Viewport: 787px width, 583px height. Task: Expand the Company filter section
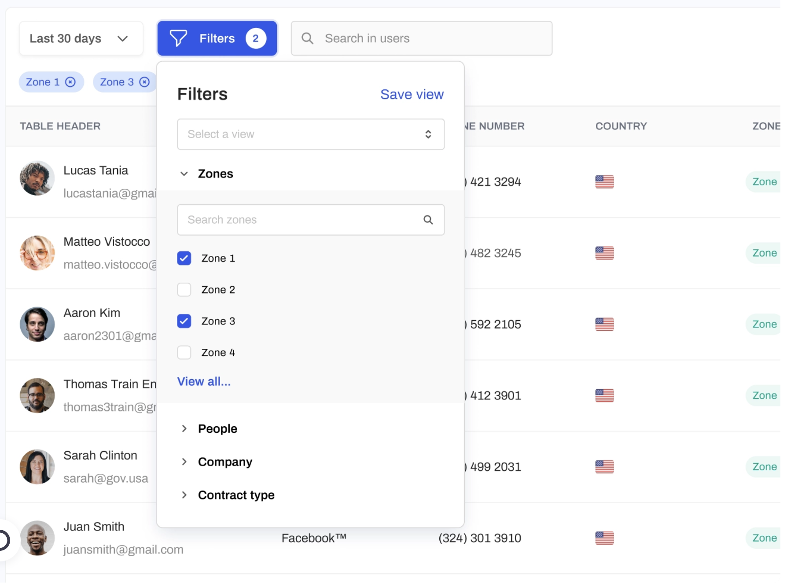(184, 461)
